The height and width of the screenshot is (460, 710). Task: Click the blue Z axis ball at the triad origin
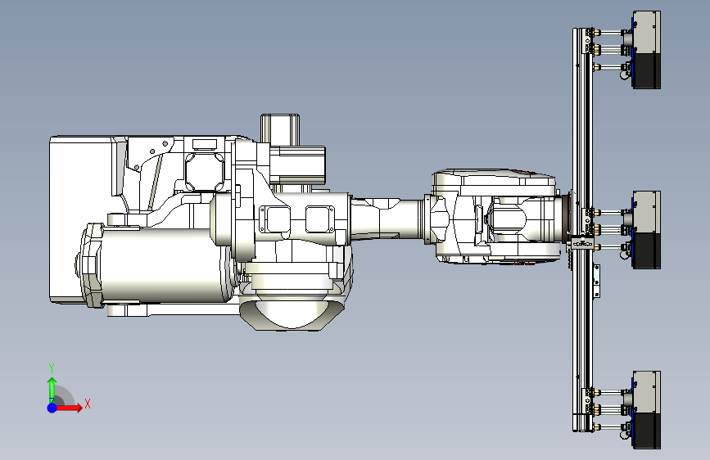click(52, 408)
